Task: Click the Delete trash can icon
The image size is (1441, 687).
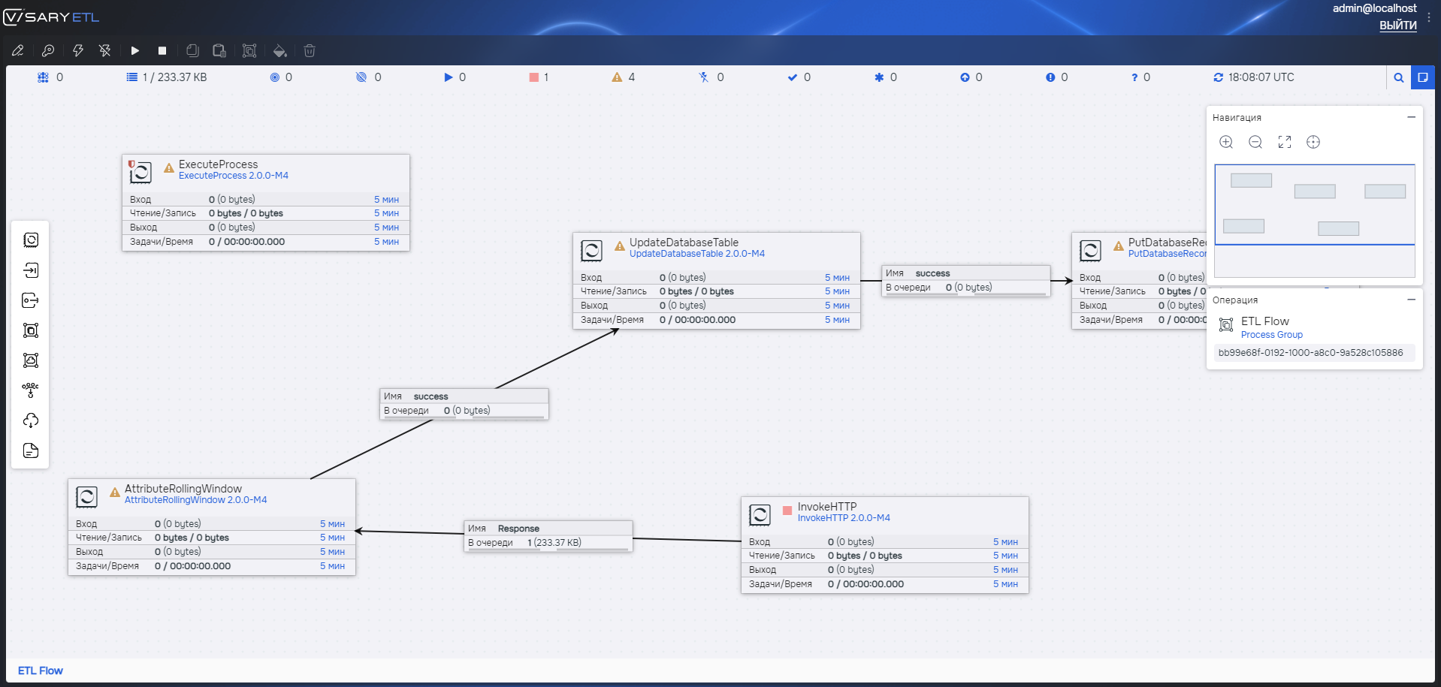Action: [310, 50]
